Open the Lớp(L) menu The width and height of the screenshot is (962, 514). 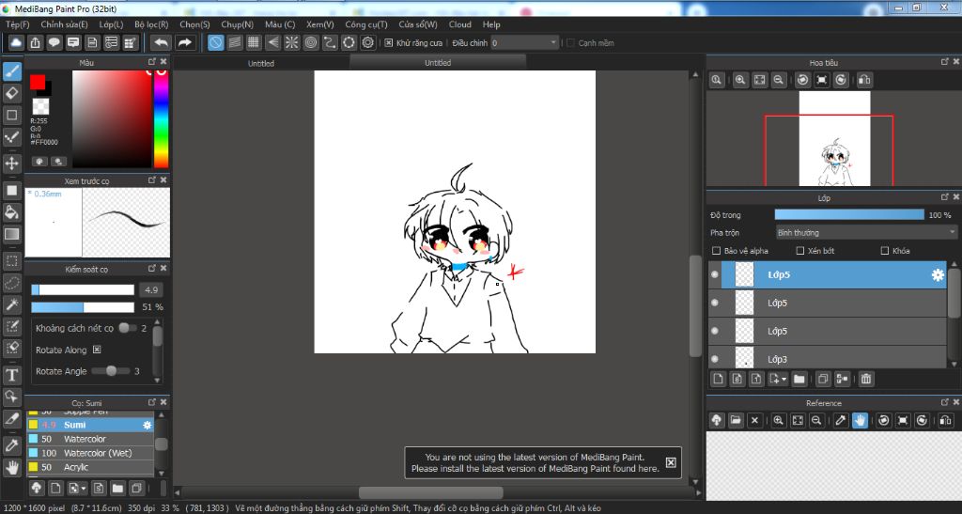tap(111, 24)
